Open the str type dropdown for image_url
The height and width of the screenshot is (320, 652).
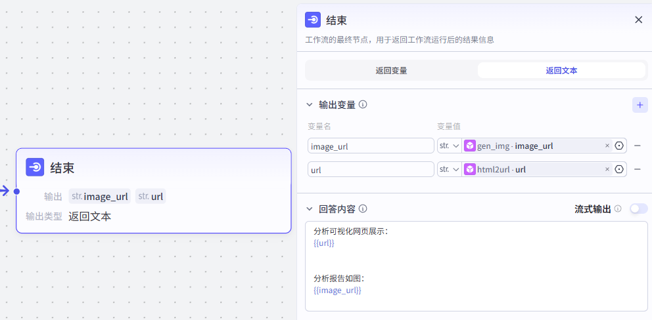449,146
